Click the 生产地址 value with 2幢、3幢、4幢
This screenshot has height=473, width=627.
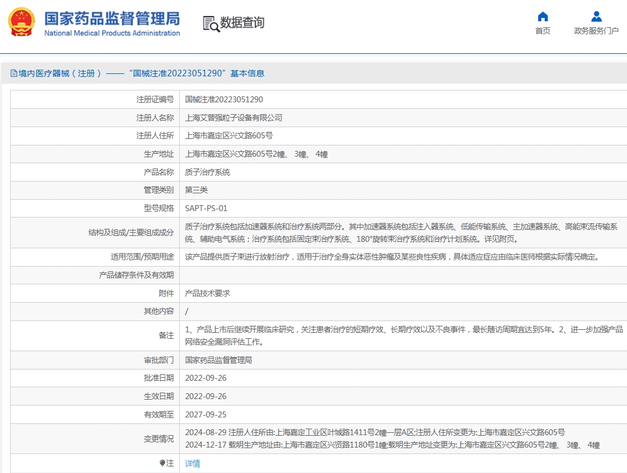point(256,154)
